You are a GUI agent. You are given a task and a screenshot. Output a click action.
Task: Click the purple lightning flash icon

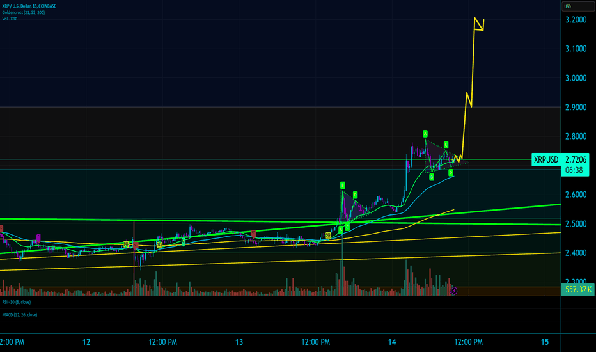pos(453,291)
